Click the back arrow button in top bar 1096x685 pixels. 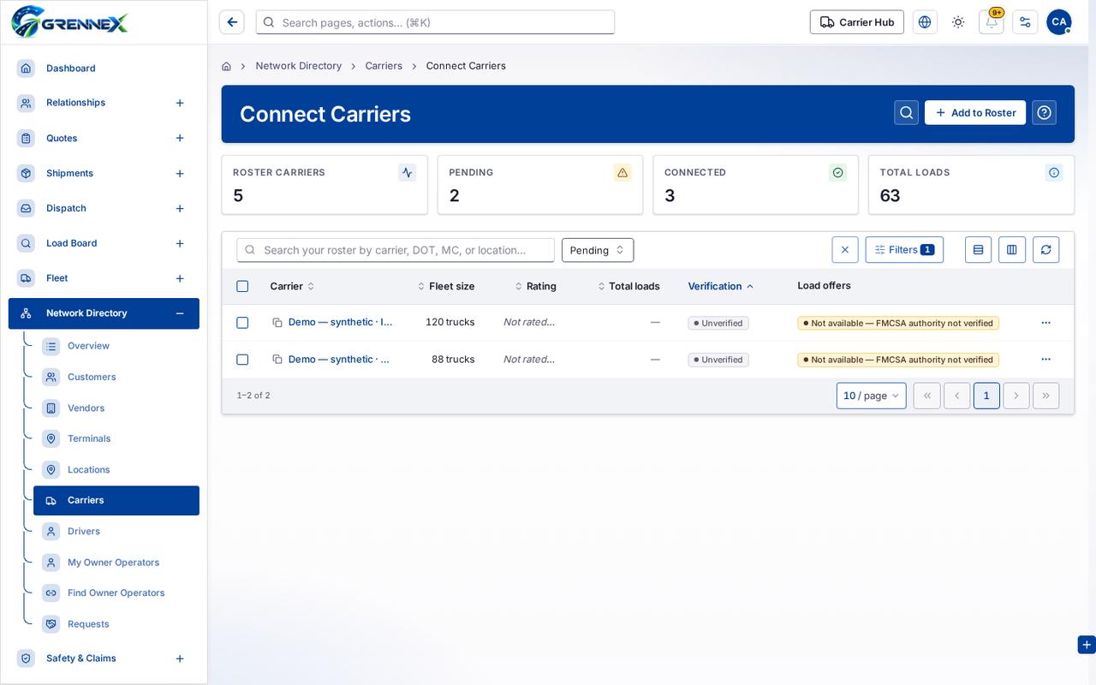232,22
